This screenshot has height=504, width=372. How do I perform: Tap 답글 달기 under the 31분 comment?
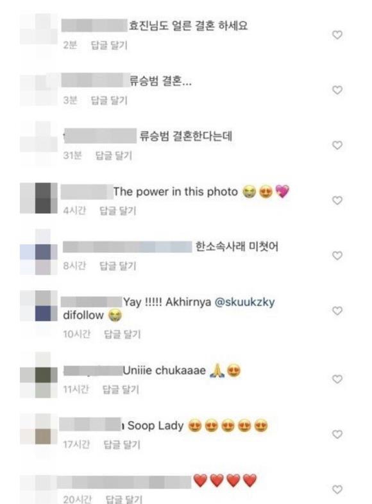pyautogui.click(x=114, y=156)
